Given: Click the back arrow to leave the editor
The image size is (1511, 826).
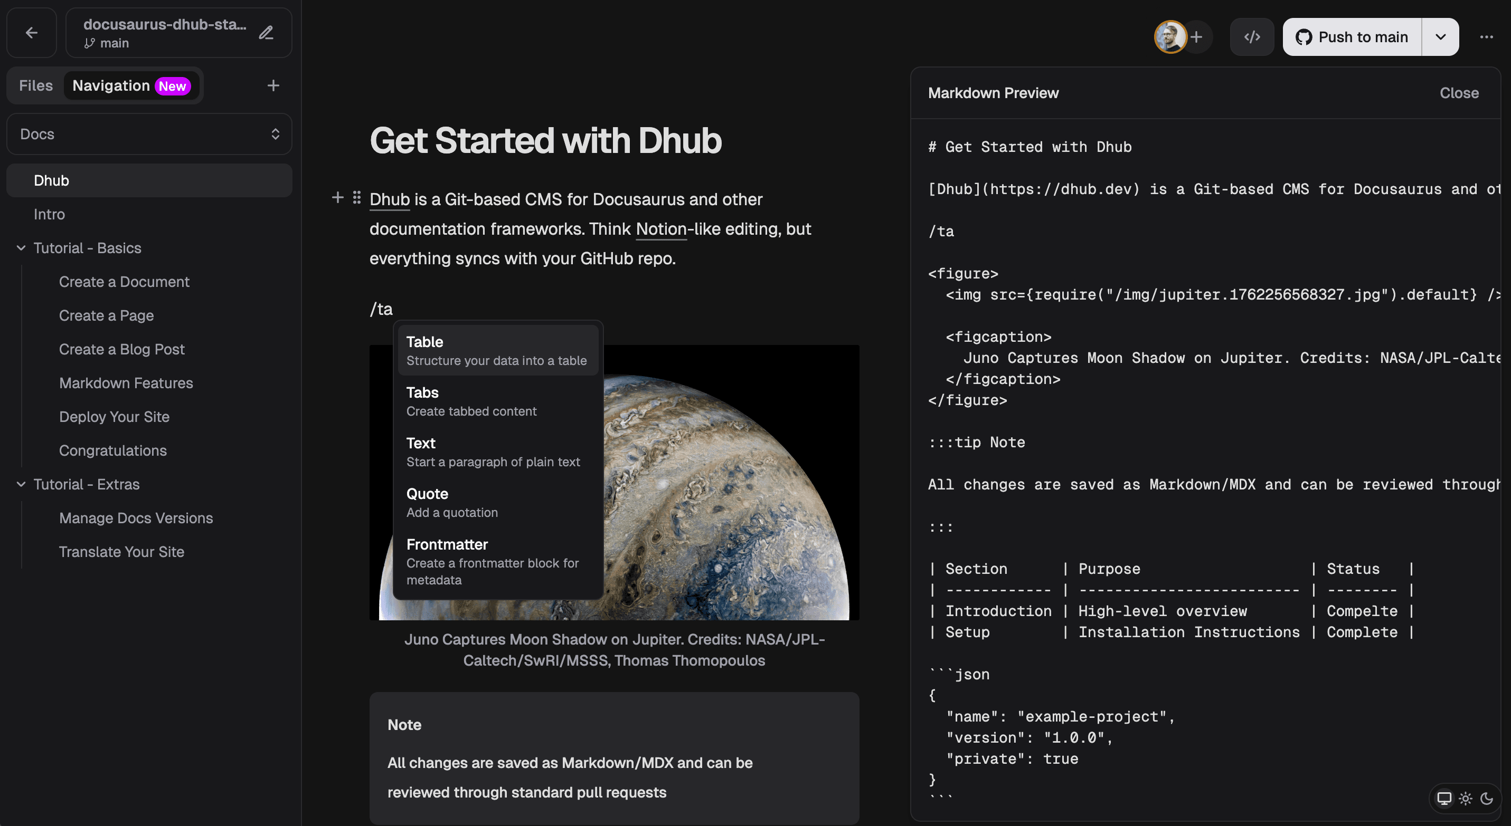Looking at the screenshot, I should (31, 32).
